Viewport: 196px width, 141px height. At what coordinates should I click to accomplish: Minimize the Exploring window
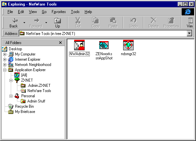(x=180, y=4)
